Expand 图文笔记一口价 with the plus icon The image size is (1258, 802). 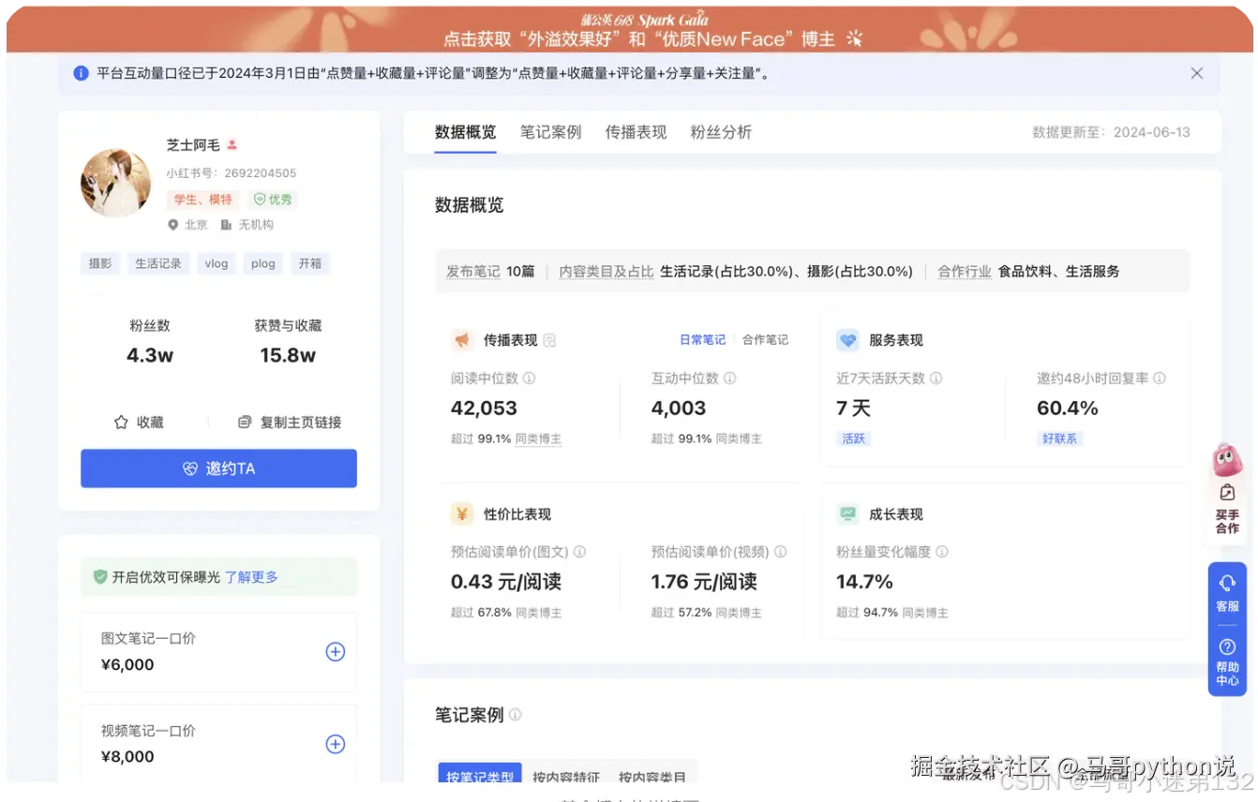coord(335,651)
